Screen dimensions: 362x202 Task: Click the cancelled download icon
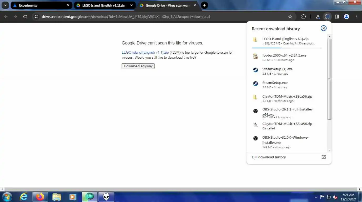[x=255, y=125]
